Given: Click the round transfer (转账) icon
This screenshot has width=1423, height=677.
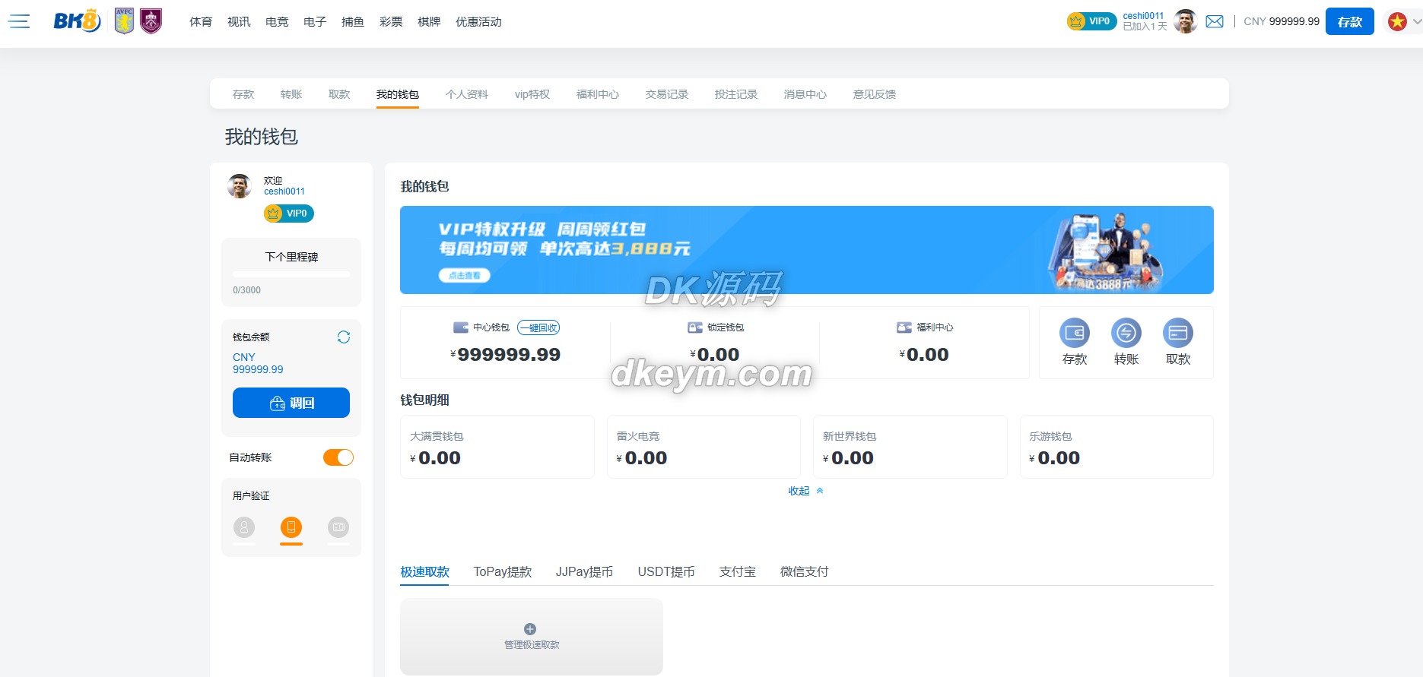Looking at the screenshot, I should [1126, 333].
